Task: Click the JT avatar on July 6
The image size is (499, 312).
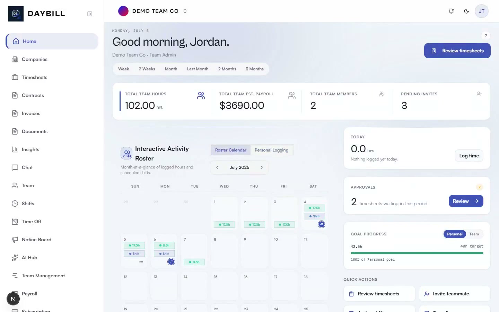Action: pyautogui.click(x=171, y=262)
